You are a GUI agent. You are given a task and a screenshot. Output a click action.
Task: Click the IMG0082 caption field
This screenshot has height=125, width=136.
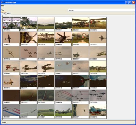point(29,102)
